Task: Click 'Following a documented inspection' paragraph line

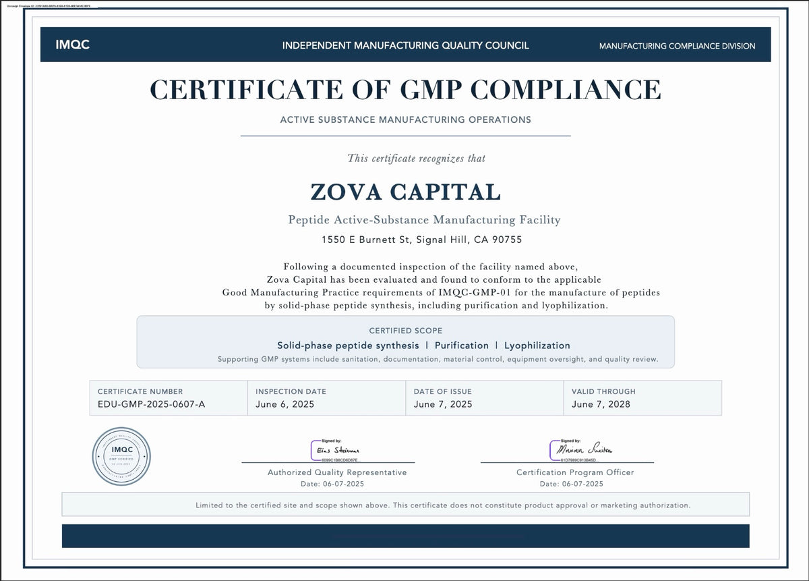Action: 430,267
